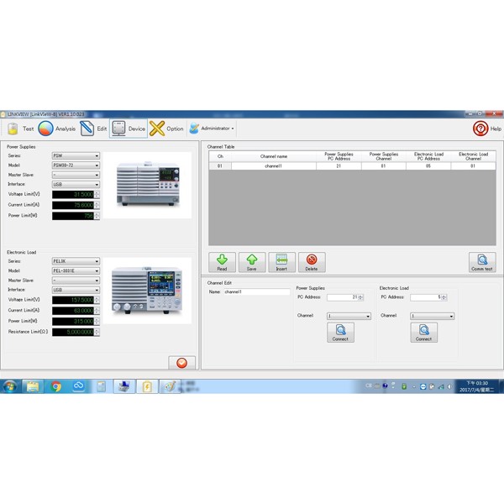The width and height of the screenshot is (504, 504).
Task: Click the PEL electronic load product image
Action: (x=148, y=291)
